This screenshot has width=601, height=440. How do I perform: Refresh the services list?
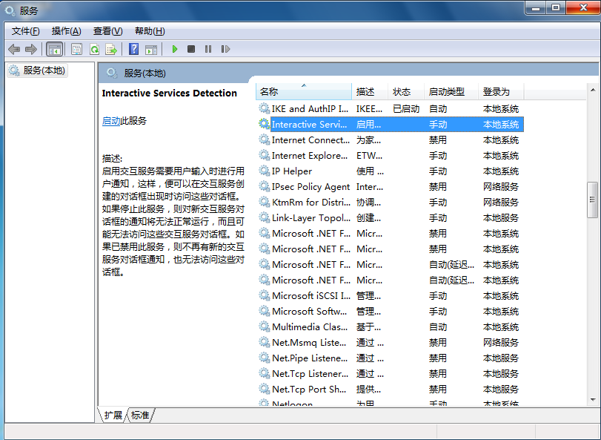(94, 48)
